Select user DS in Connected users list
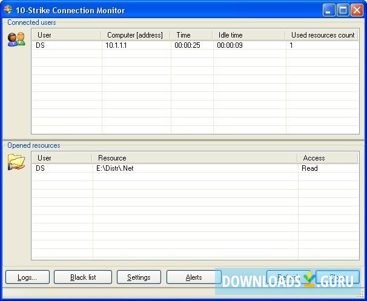The width and height of the screenshot is (367, 301). pos(40,45)
